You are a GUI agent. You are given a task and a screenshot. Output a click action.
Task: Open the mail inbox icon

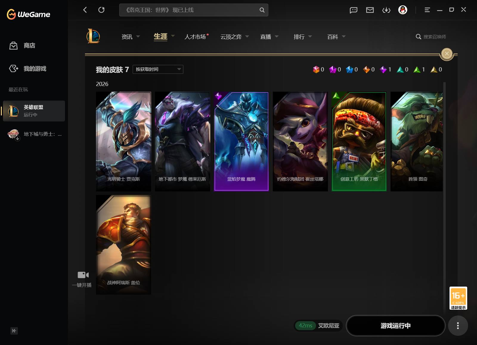pos(370,10)
